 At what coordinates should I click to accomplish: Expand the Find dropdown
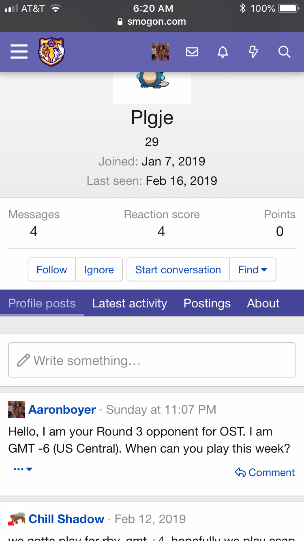click(253, 270)
